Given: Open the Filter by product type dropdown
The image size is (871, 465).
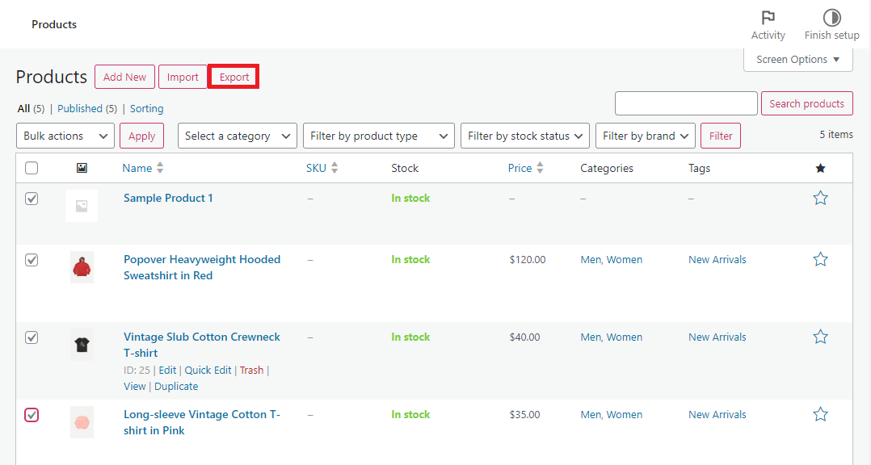Looking at the screenshot, I should (x=379, y=136).
